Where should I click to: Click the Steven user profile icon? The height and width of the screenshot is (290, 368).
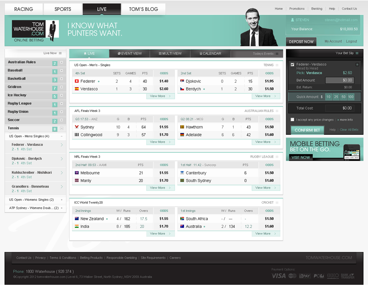292,20
